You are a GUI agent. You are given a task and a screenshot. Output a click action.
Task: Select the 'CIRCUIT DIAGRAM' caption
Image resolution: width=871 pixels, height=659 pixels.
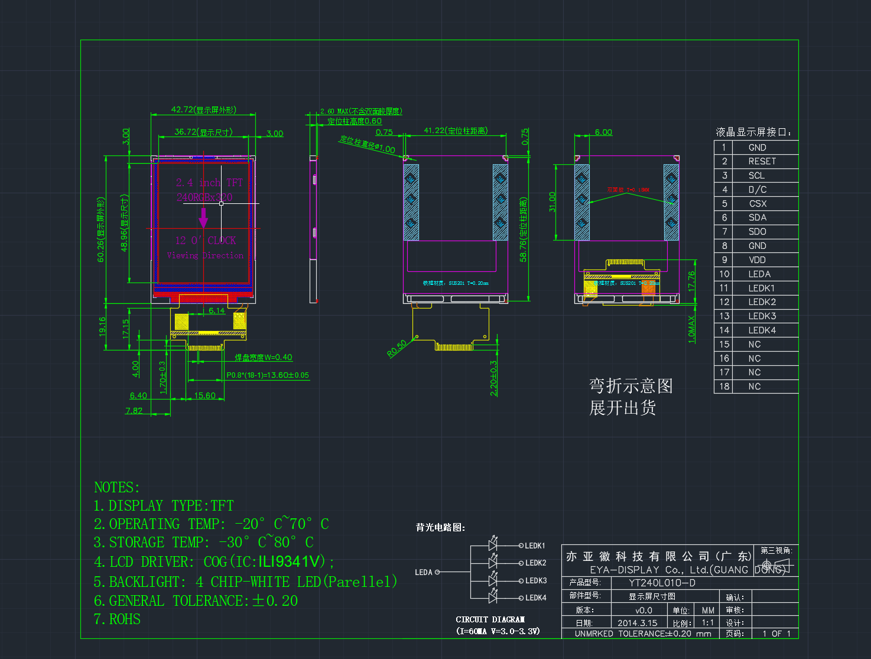(490, 619)
